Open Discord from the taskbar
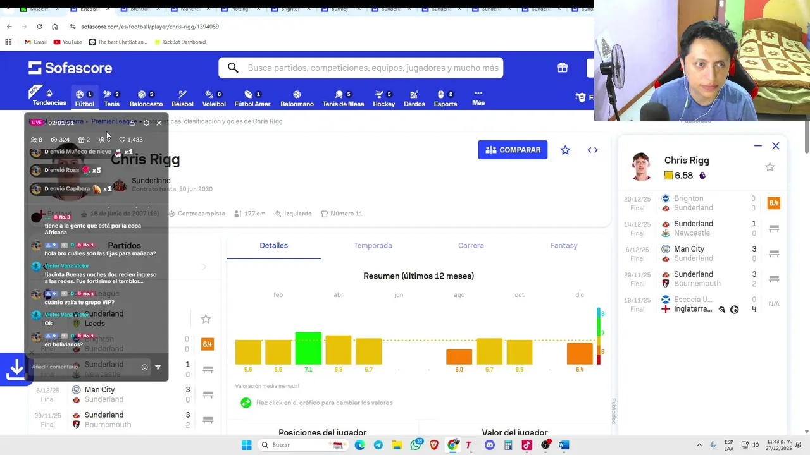This screenshot has height=455, width=810. (489, 445)
